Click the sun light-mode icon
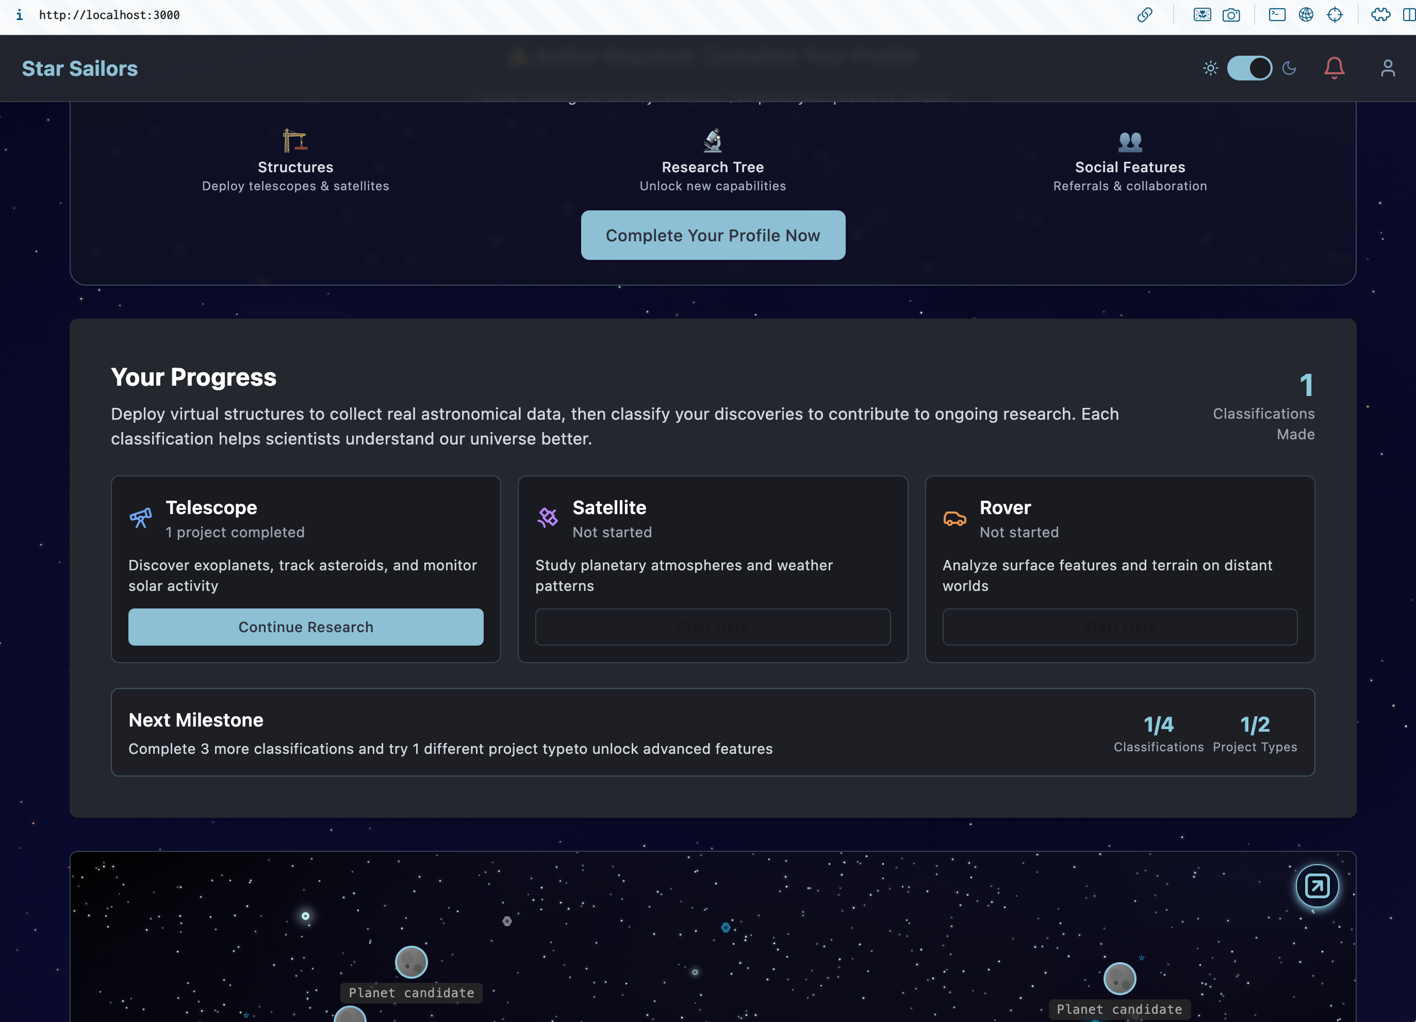1416x1022 pixels. click(1210, 68)
